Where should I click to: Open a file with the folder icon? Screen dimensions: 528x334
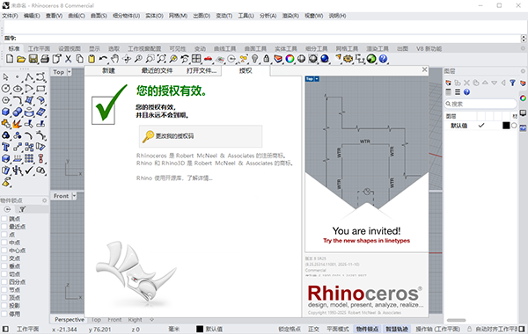click(21, 59)
